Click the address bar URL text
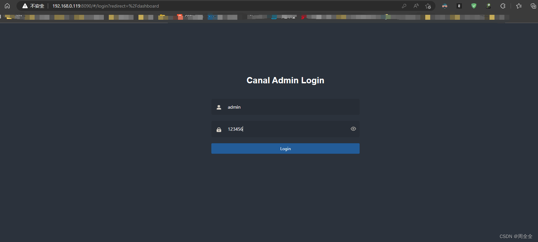This screenshot has width=538, height=242. (105, 6)
